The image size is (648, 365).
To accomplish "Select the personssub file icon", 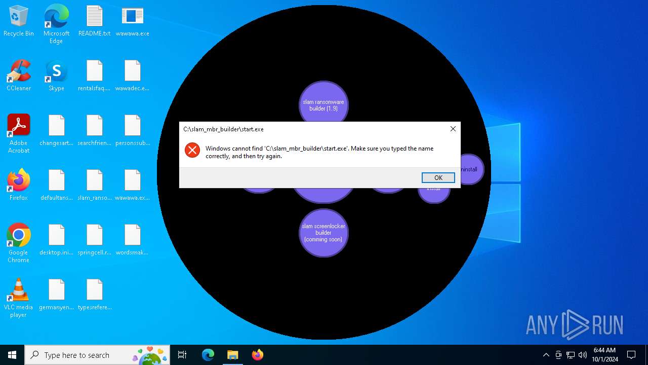I will (x=133, y=131).
